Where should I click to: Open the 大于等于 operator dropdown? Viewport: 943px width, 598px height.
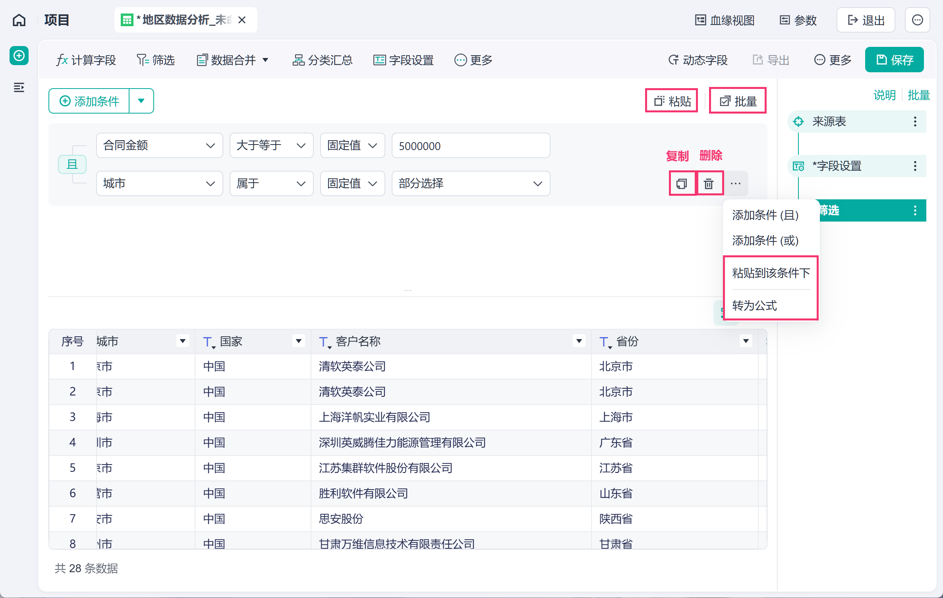pos(272,145)
